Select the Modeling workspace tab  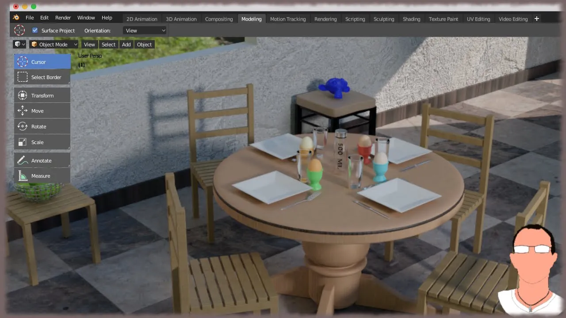252,19
